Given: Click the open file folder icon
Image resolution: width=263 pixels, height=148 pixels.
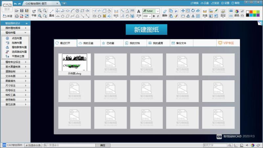Looking at the screenshot, I should [x=17, y=11].
